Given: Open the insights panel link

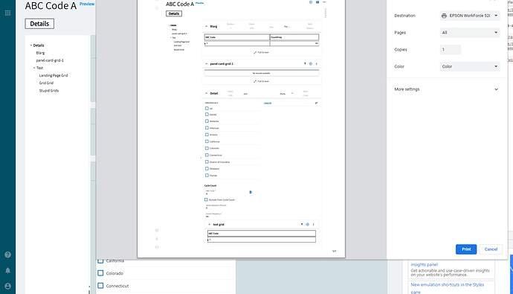Looking at the screenshot, I should click(x=424, y=264).
